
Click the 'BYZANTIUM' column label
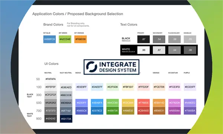click(173, 73)
